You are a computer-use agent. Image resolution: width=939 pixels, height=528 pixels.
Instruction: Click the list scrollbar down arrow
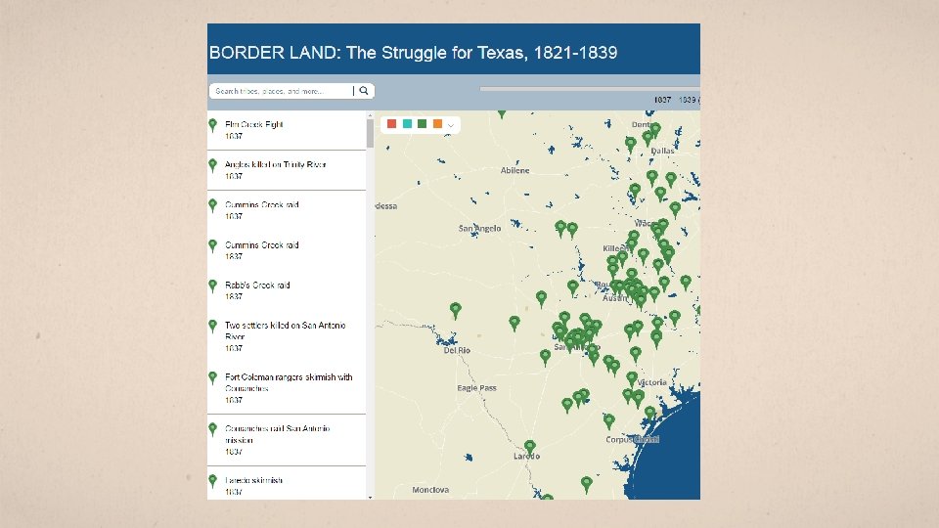pos(370,497)
